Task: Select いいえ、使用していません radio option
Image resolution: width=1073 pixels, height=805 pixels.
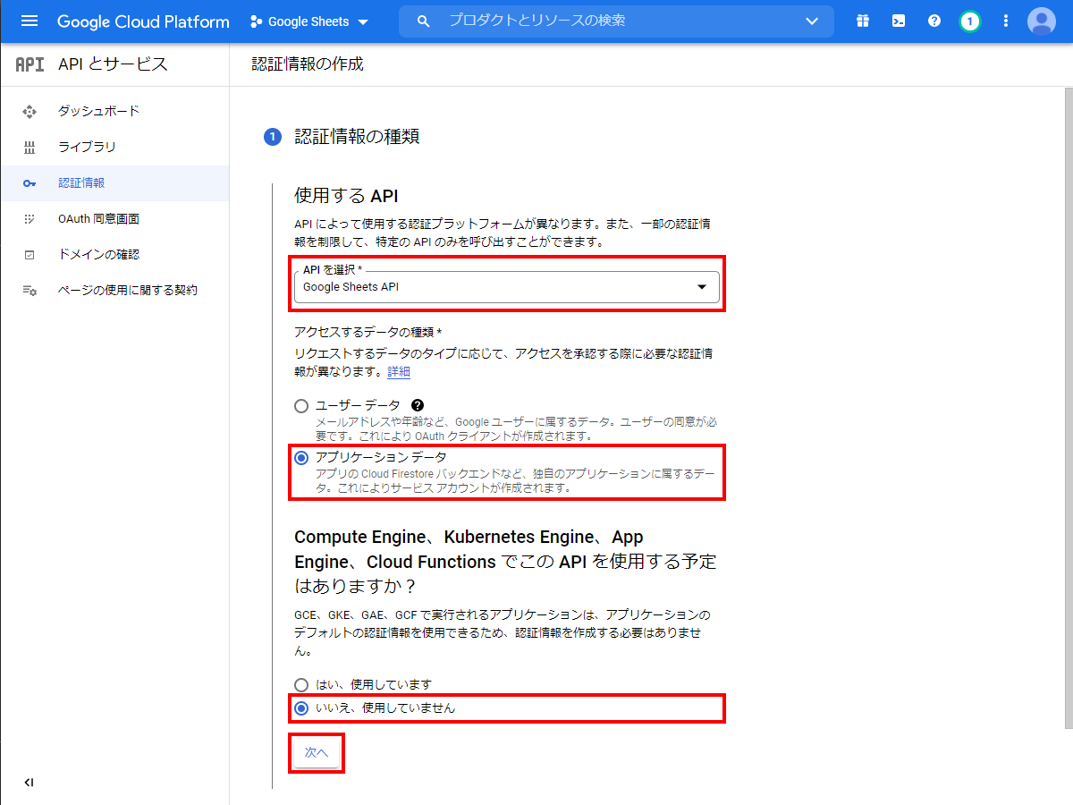Action: pos(301,708)
